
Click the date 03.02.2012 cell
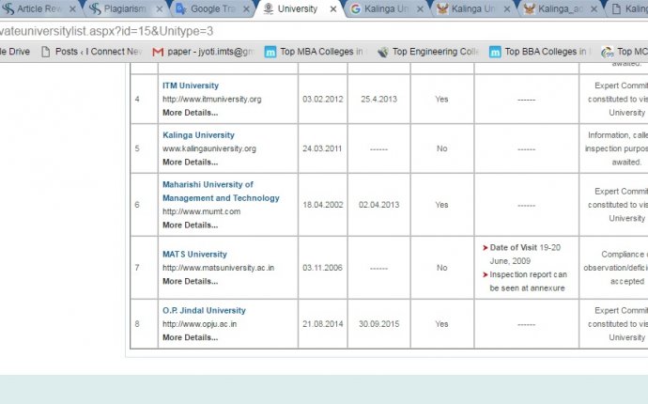323,100
